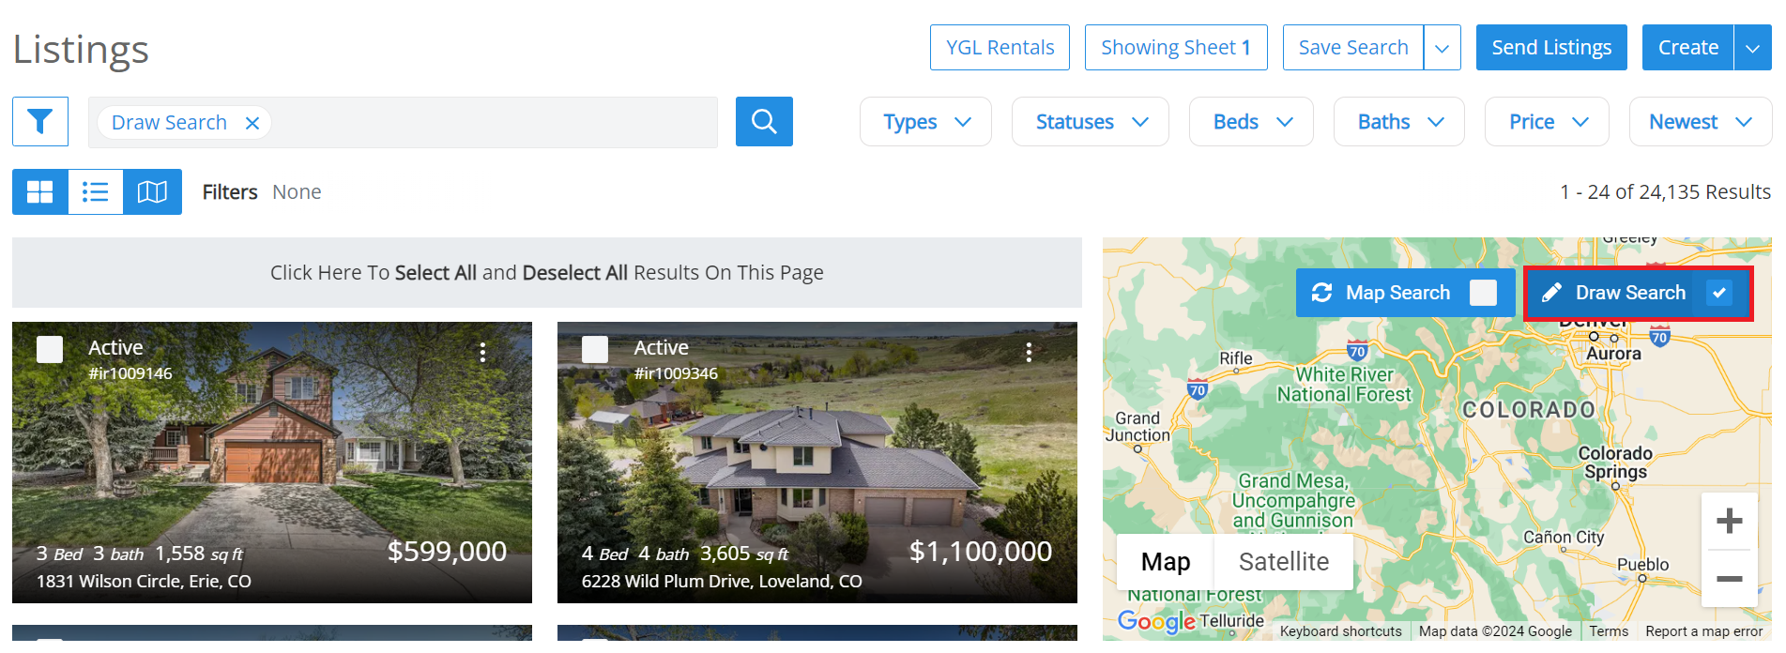Image resolution: width=1786 pixels, height=653 pixels.
Task: Switch the map to Satellite view
Action: [1284, 561]
